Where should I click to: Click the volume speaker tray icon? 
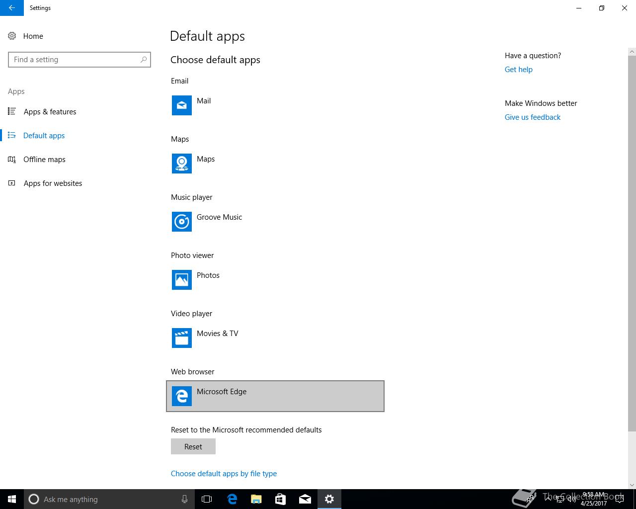click(x=572, y=499)
